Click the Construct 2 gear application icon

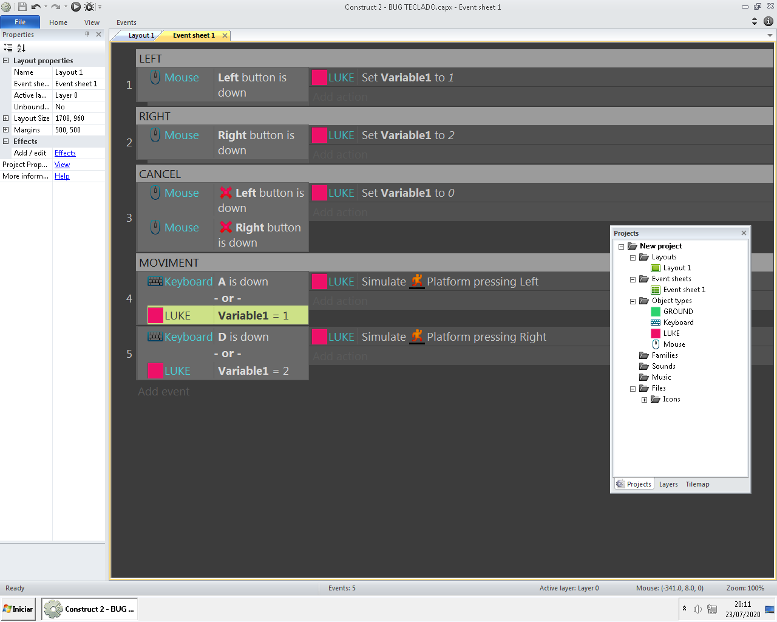[6, 7]
